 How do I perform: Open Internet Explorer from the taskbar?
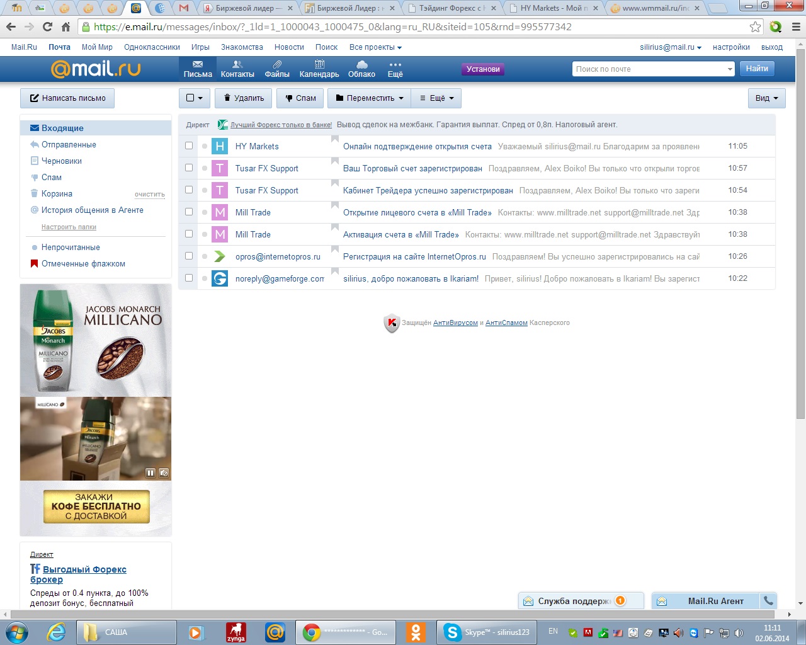[x=56, y=632]
